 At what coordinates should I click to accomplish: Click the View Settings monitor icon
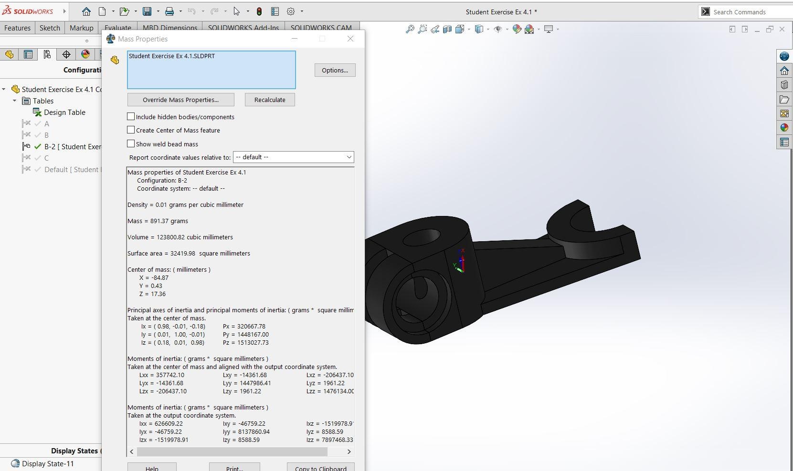pos(549,29)
